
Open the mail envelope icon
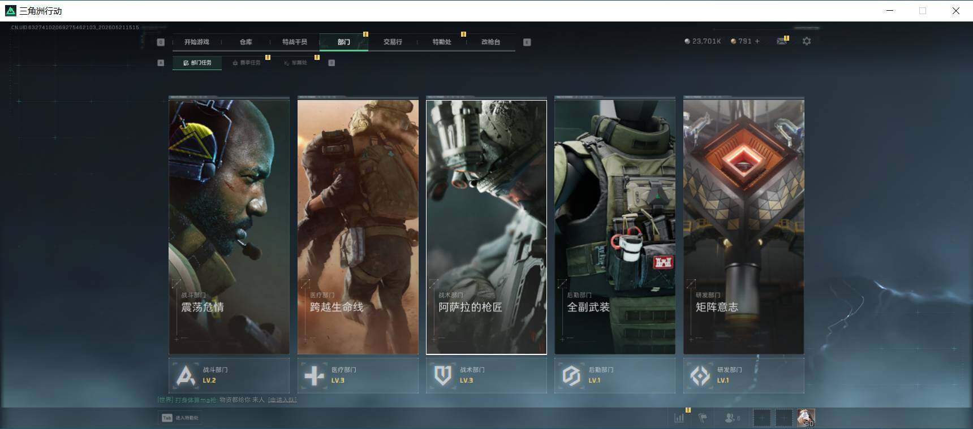point(782,41)
